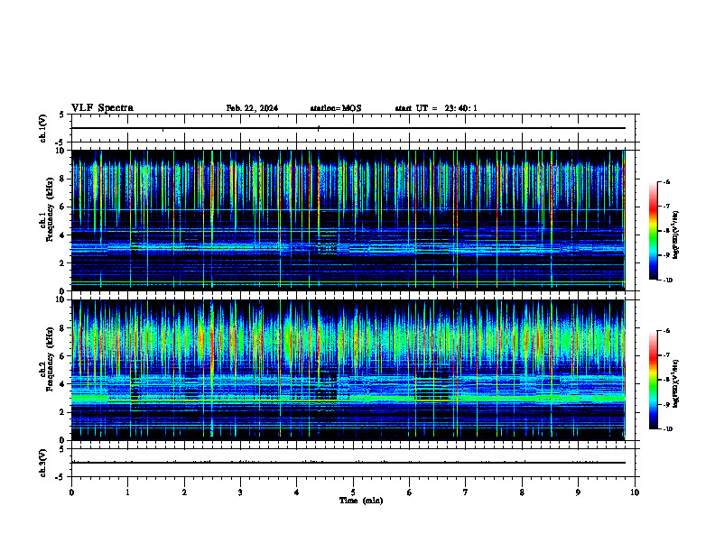This screenshot has height=552, width=715.
Task: Click the "Time (min)" x-axis label
Action: 361,501
